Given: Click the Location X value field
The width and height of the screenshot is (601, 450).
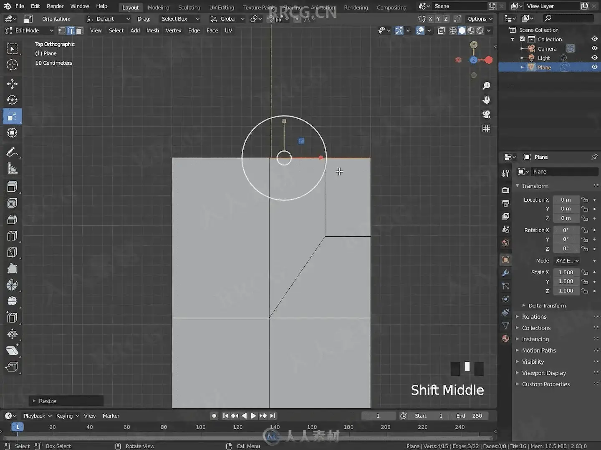Looking at the screenshot, I should [566, 200].
